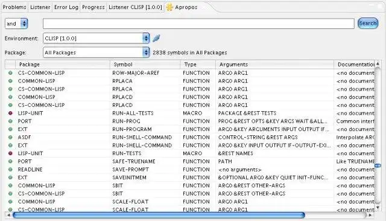The width and height of the screenshot is (386, 221).
Task: Click the vertical scrollbar up arrow
Action: [x=378, y=64]
